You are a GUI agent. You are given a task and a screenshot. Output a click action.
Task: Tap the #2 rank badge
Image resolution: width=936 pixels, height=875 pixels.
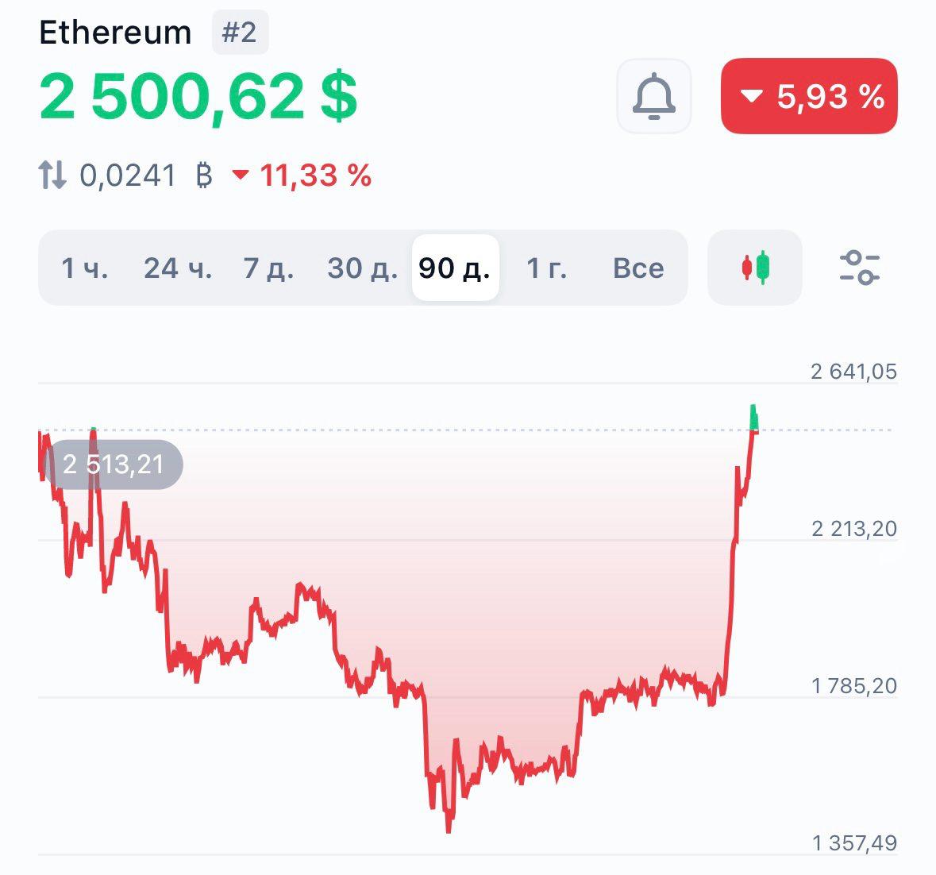pyautogui.click(x=240, y=33)
